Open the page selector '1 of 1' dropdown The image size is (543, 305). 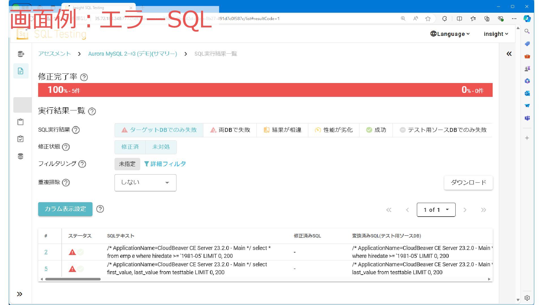click(436, 210)
